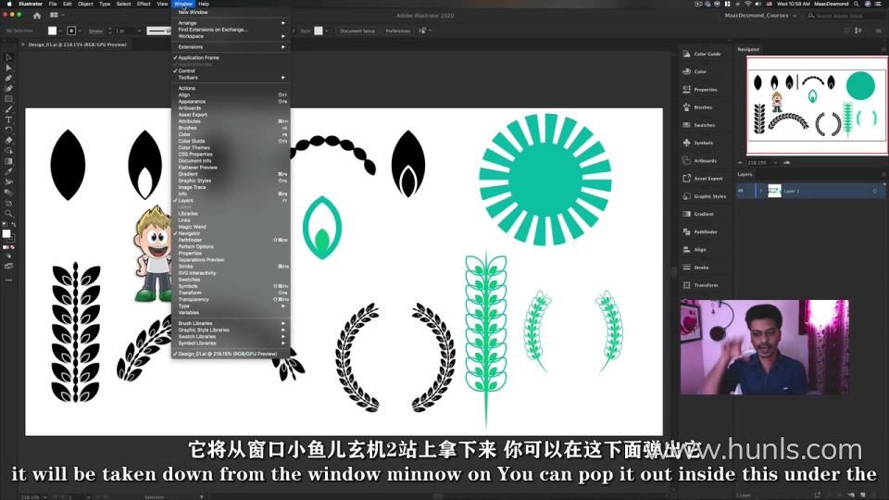
Task: Click the toolbar fill color box
Action: click(x=6, y=233)
